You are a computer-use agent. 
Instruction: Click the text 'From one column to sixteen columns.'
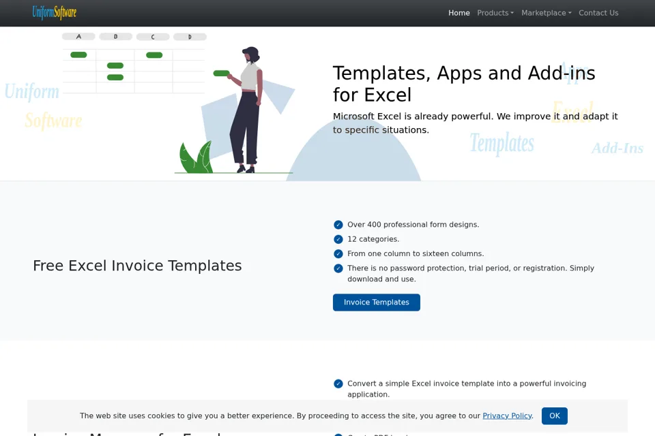(x=416, y=253)
